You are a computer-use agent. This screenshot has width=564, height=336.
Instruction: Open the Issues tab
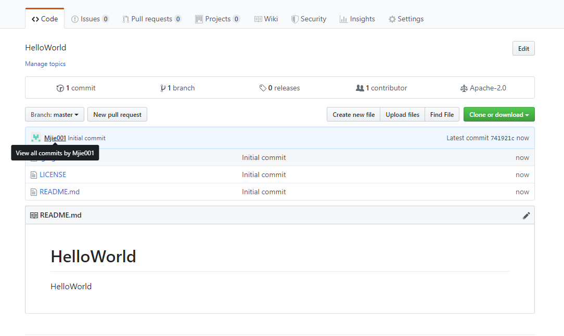(x=90, y=19)
